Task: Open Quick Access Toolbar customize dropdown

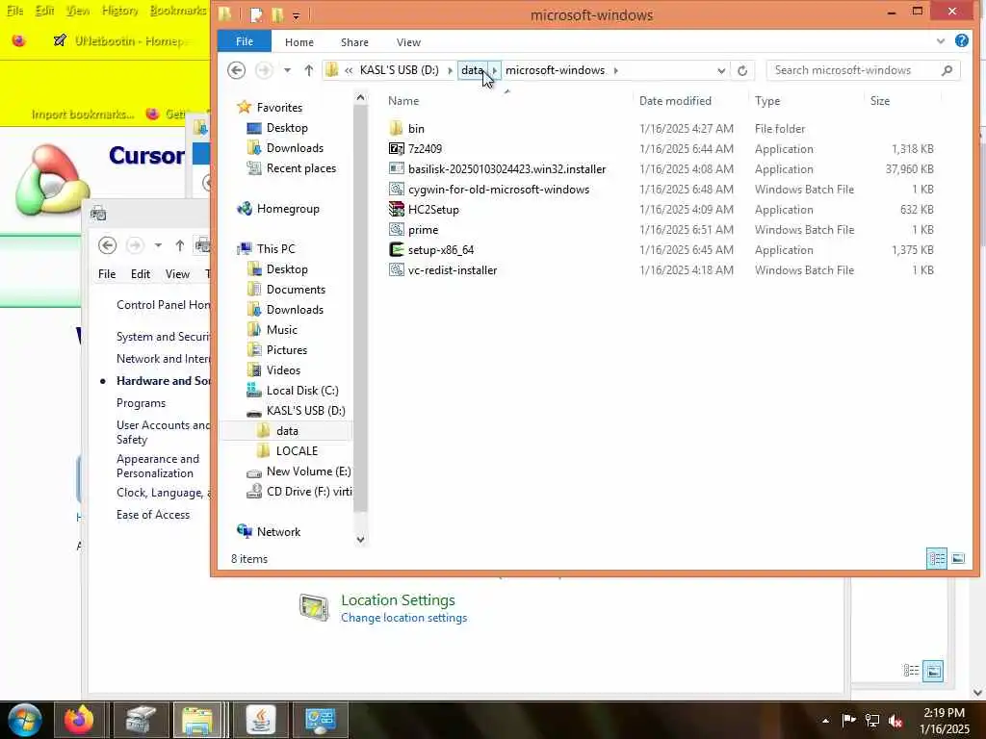Action: coord(297,15)
